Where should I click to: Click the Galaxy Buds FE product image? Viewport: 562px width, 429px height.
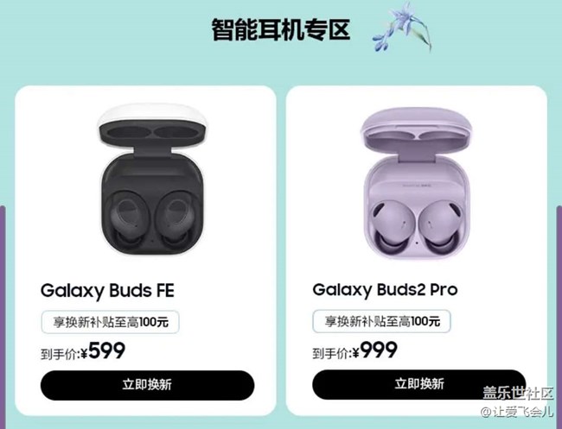tap(153, 180)
